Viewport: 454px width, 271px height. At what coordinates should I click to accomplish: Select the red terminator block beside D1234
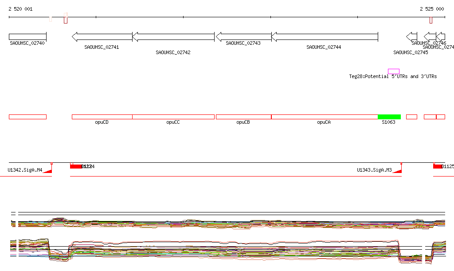click(76, 166)
